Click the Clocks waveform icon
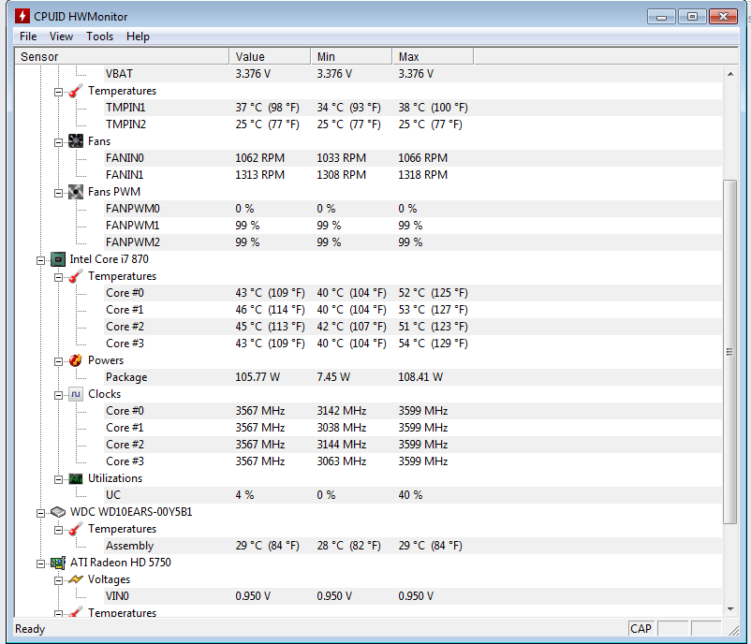This screenshot has width=751, height=644. tap(76, 394)
